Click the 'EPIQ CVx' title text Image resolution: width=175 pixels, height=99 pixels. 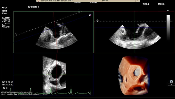(105, 1)
